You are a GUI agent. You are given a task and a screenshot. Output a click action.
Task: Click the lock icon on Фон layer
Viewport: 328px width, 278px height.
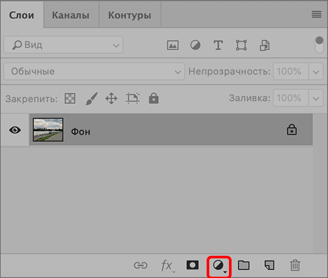(292, 130)
